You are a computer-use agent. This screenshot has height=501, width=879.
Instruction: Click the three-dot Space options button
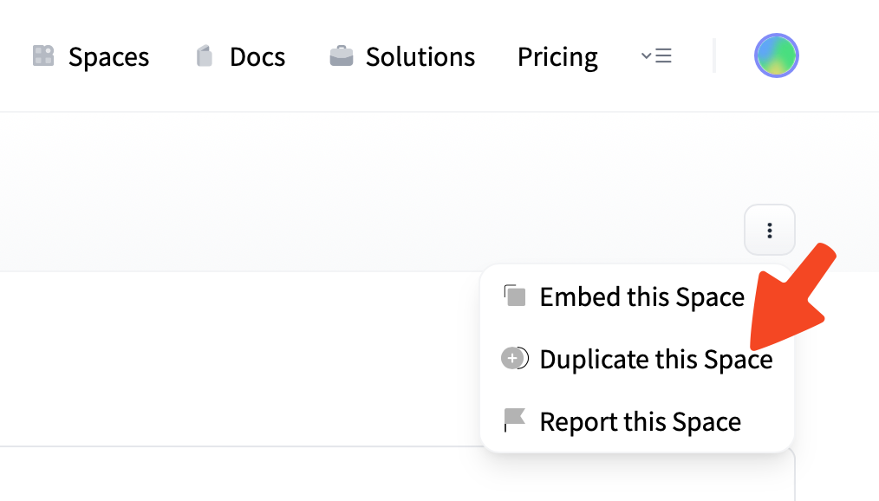tap(769, 231)
